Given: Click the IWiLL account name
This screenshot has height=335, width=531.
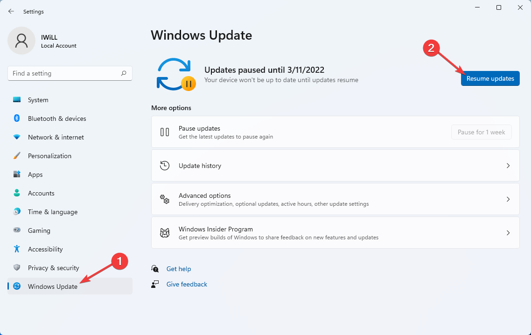Looking at the screenshot, I should point(49,37).
